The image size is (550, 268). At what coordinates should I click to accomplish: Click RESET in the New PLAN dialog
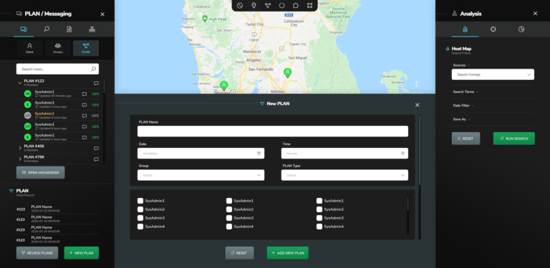pyautogui.click(x=239, y=253)
